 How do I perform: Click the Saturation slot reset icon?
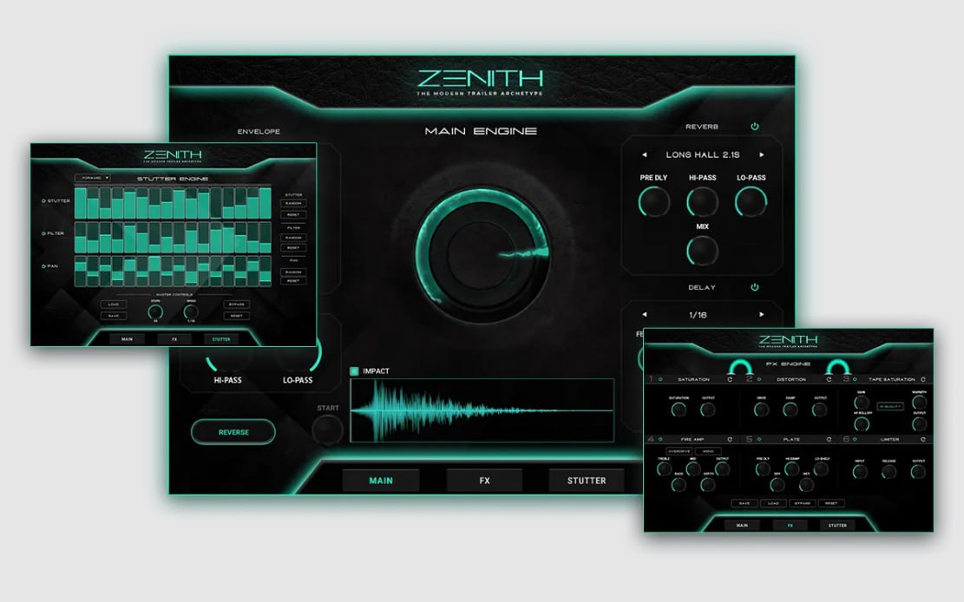coord(730,380)
